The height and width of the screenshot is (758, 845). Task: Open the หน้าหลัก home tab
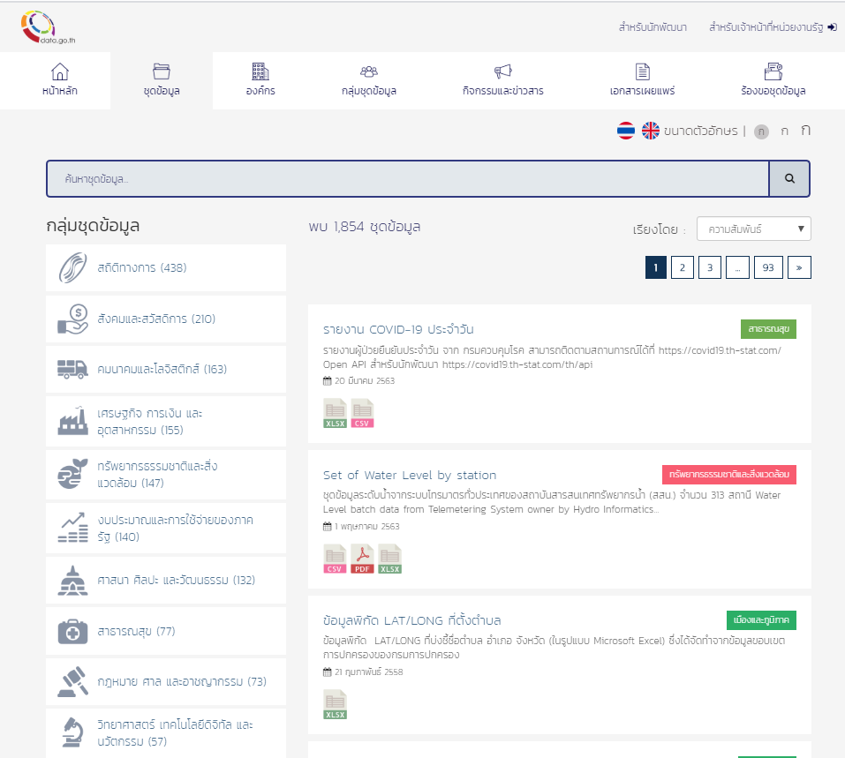(x=60, y=80)
